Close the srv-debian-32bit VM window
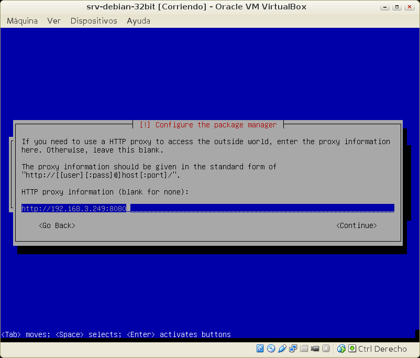Image resolution: width=420 pixels, height=358 pixels. click(410, 7)
